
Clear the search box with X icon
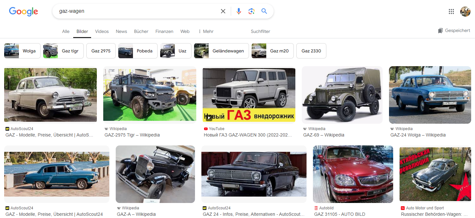[x=223, y=12]
